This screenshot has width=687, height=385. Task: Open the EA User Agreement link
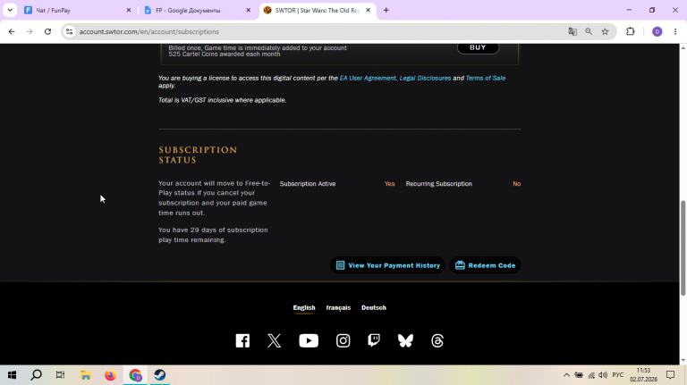tap(368, 78)
